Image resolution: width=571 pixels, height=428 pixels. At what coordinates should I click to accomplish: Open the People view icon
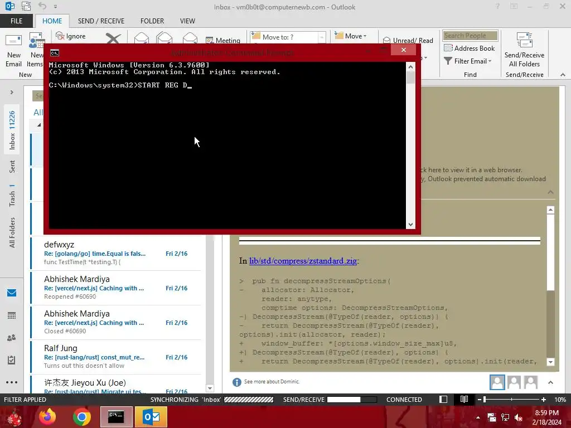click(12, 338)
